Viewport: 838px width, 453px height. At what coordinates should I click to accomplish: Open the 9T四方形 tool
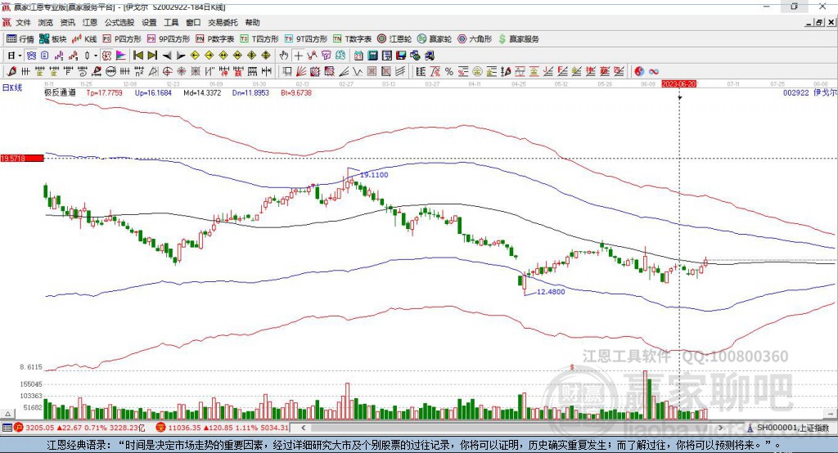pyautogui.click(x=306, y=39)
